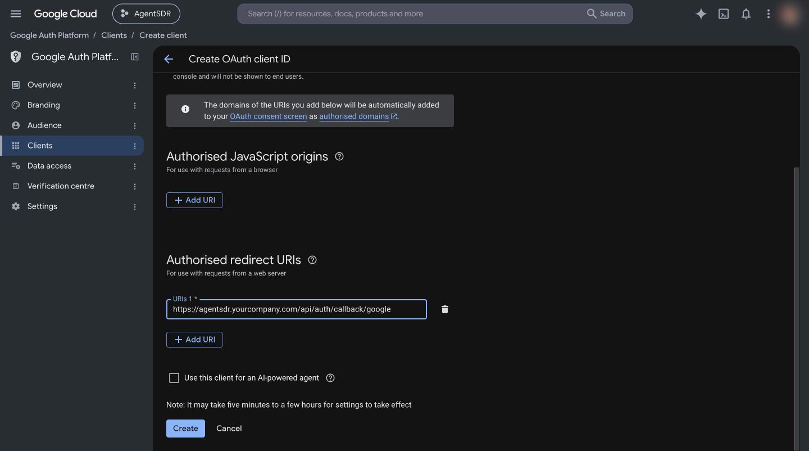Click the Create button
The width and height of the screenshot is (809, 451).
185,429
